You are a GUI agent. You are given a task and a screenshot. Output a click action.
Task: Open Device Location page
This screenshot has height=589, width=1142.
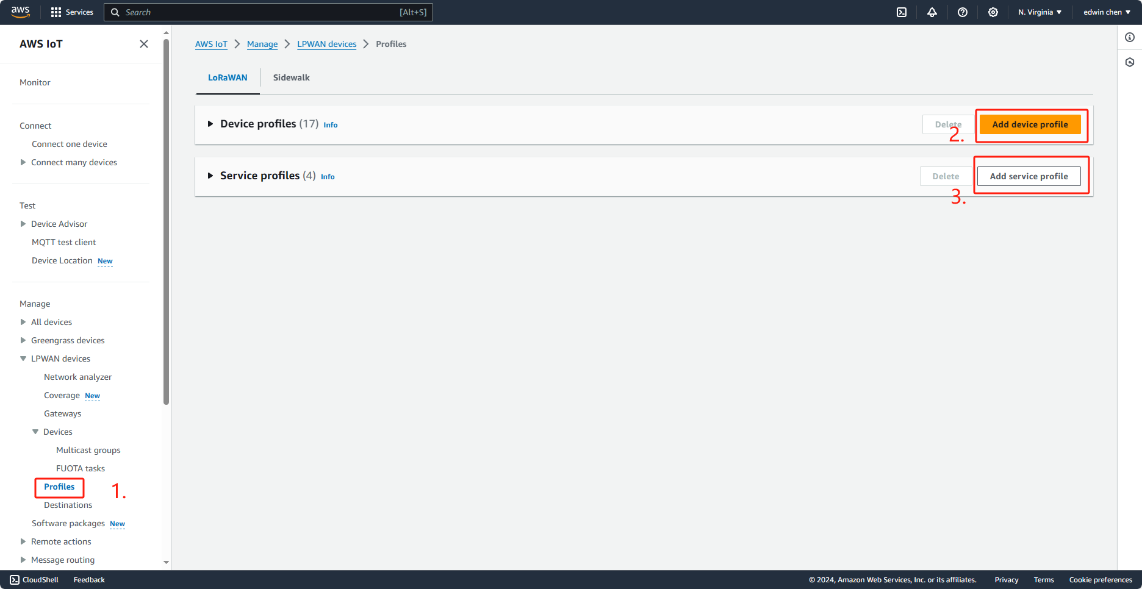62,260
